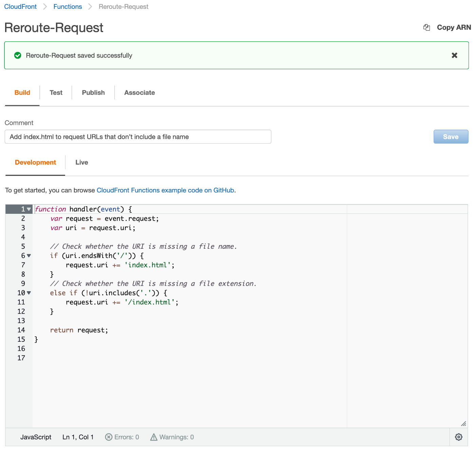The width and height of the screenshot is (475, 450).
Task: Click the Ln 1, Col 1 cursor position
Action: pyautogui.click(x=78, y=437)
